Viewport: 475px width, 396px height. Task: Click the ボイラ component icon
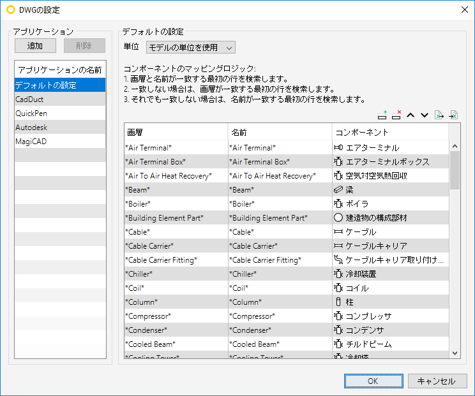point(338,204)
